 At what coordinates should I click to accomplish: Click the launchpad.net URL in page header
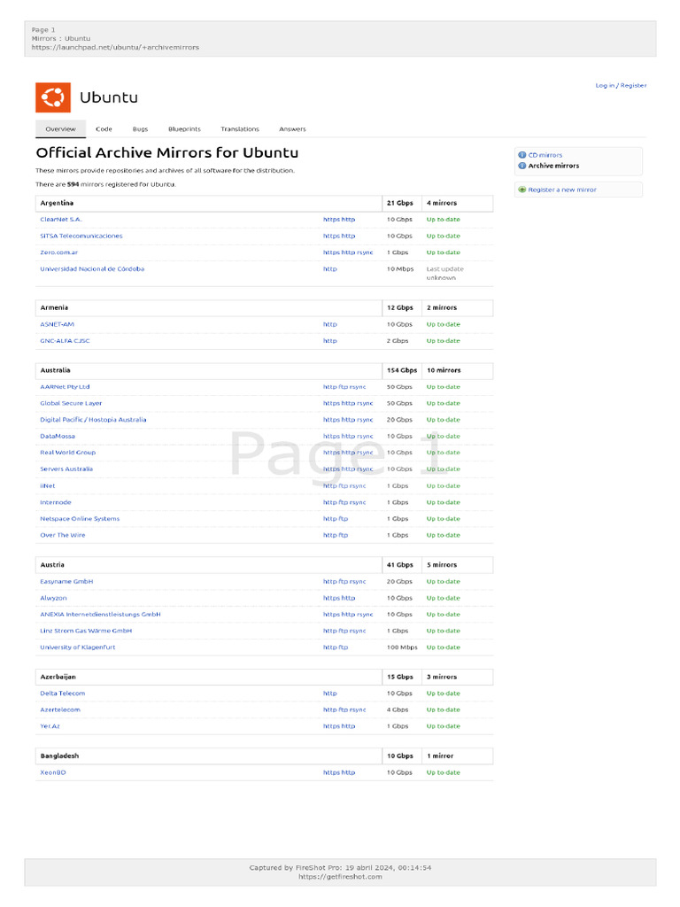115,48
